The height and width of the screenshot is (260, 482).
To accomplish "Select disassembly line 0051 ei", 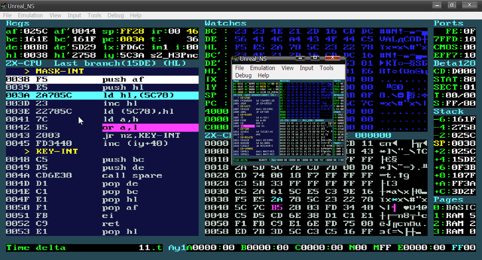I will point(102,216).
